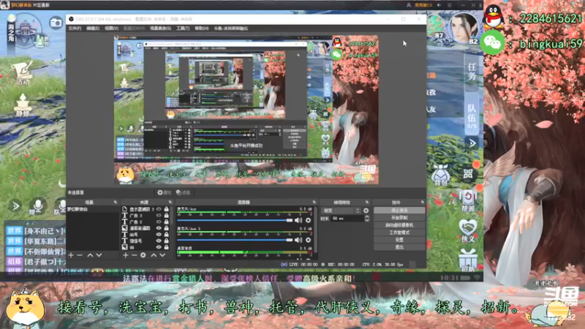Toggle visibility eye of 微信号 source
Image resolution: width=585 pixels, height=329 pixels.
coord(159,241)
